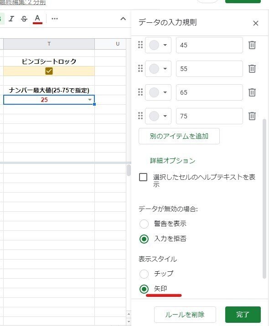Edit the value field containing 65
Screen dimensions: 269x326
(209, 92)
